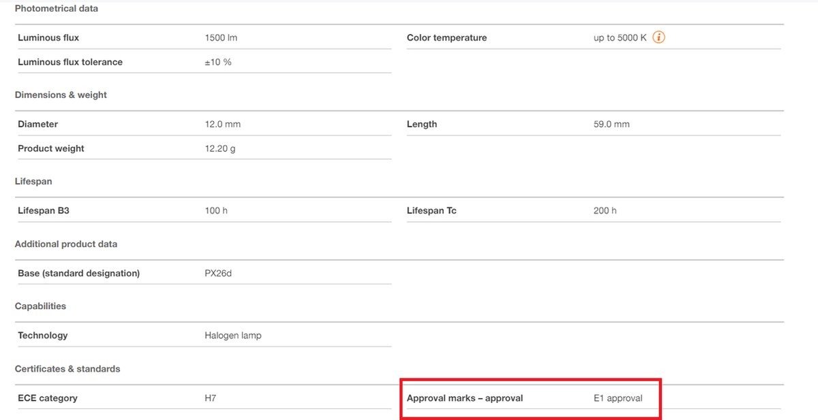Select the 'Technology' label

click(x=43, y=336)
